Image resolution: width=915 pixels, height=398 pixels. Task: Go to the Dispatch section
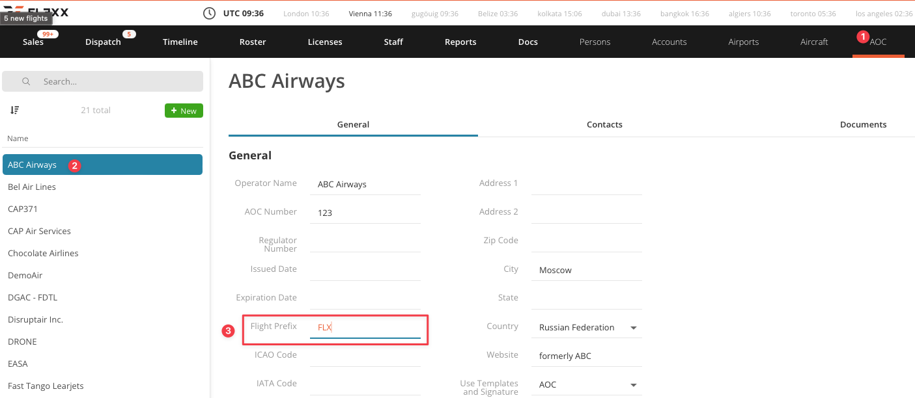(103, 42)
